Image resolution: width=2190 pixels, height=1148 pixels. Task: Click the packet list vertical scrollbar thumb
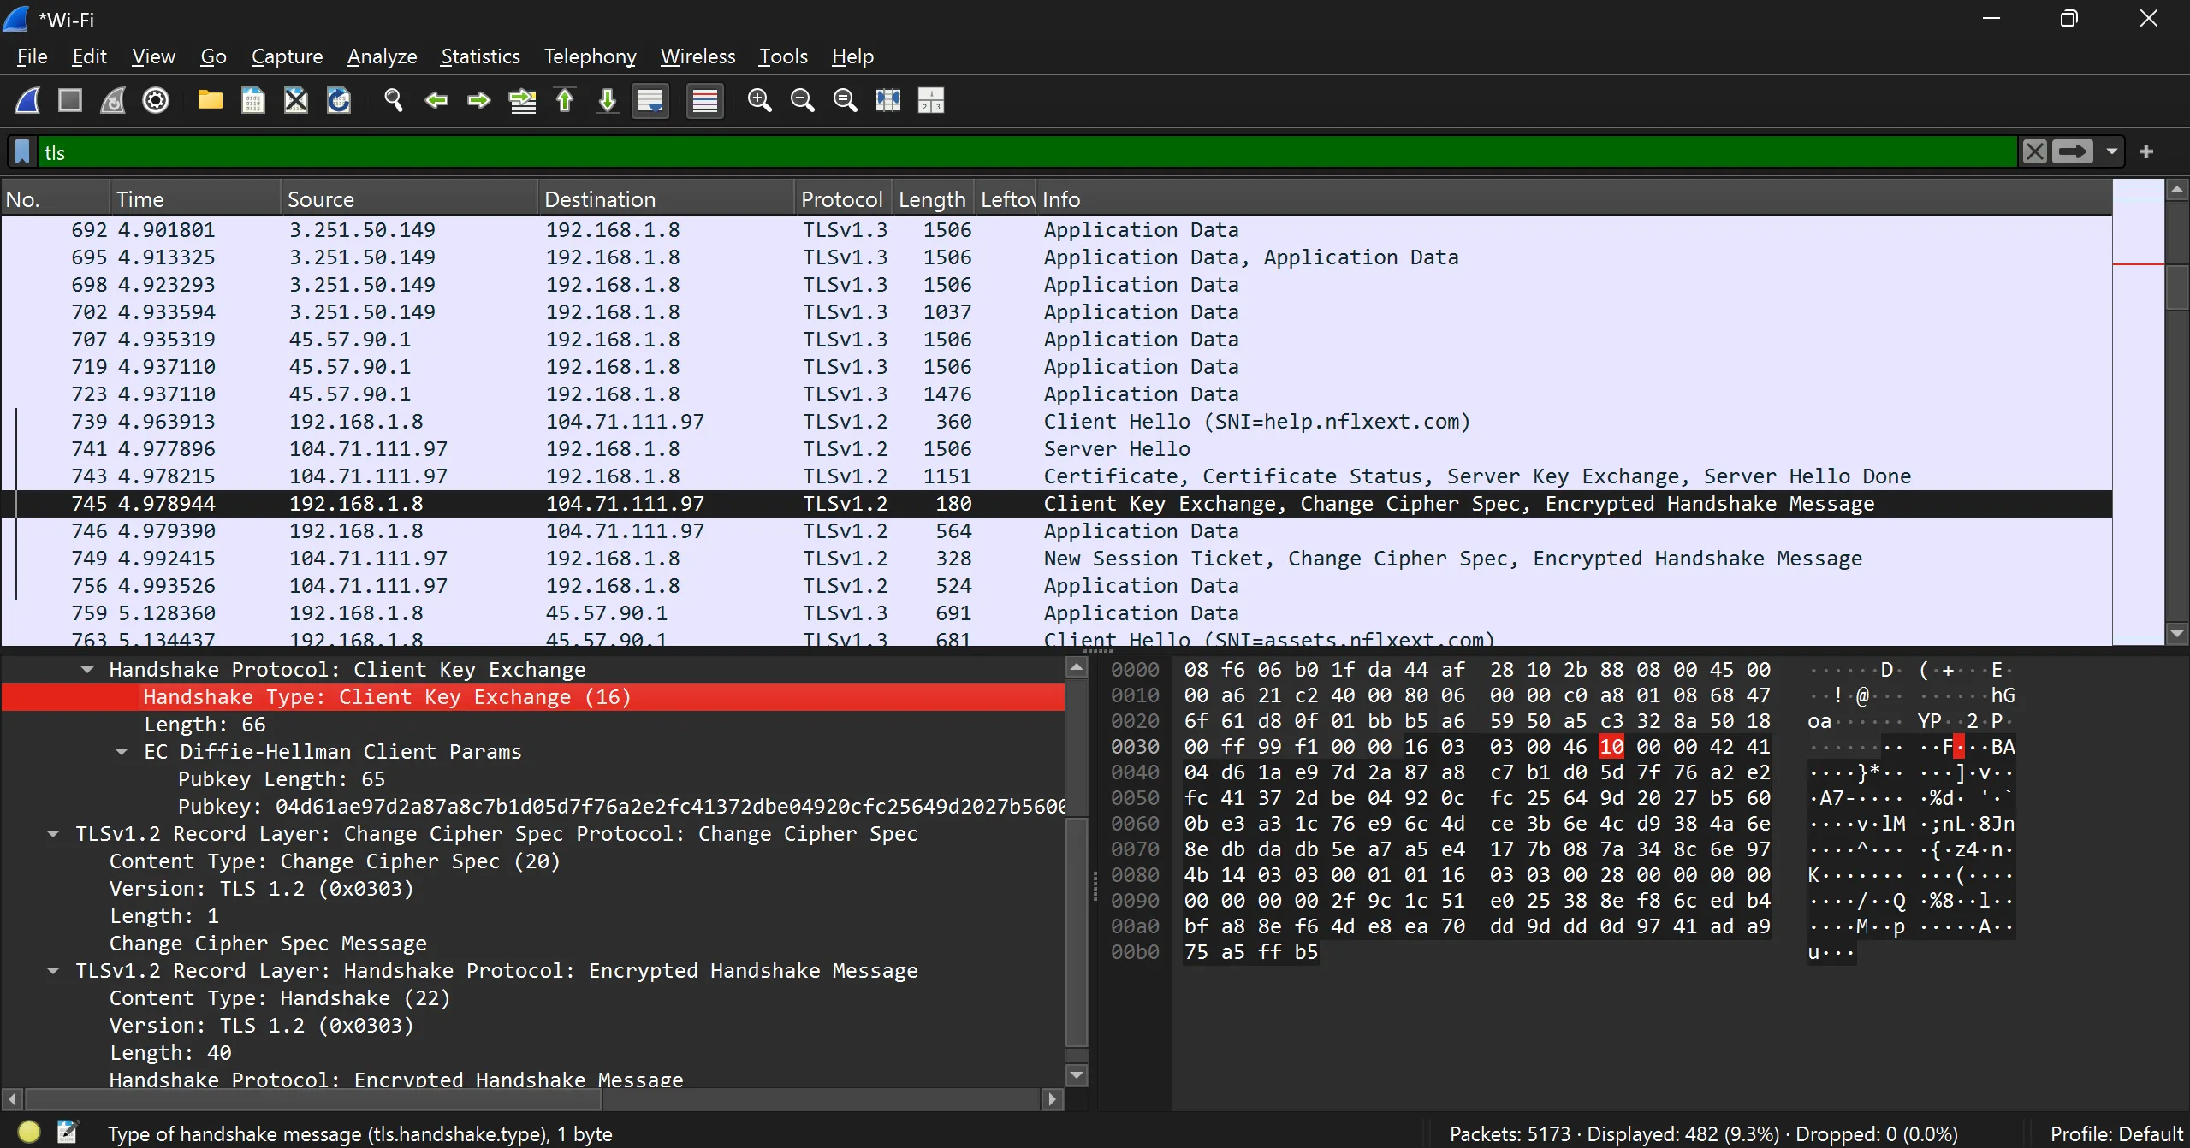click(x=2176, y=287)
